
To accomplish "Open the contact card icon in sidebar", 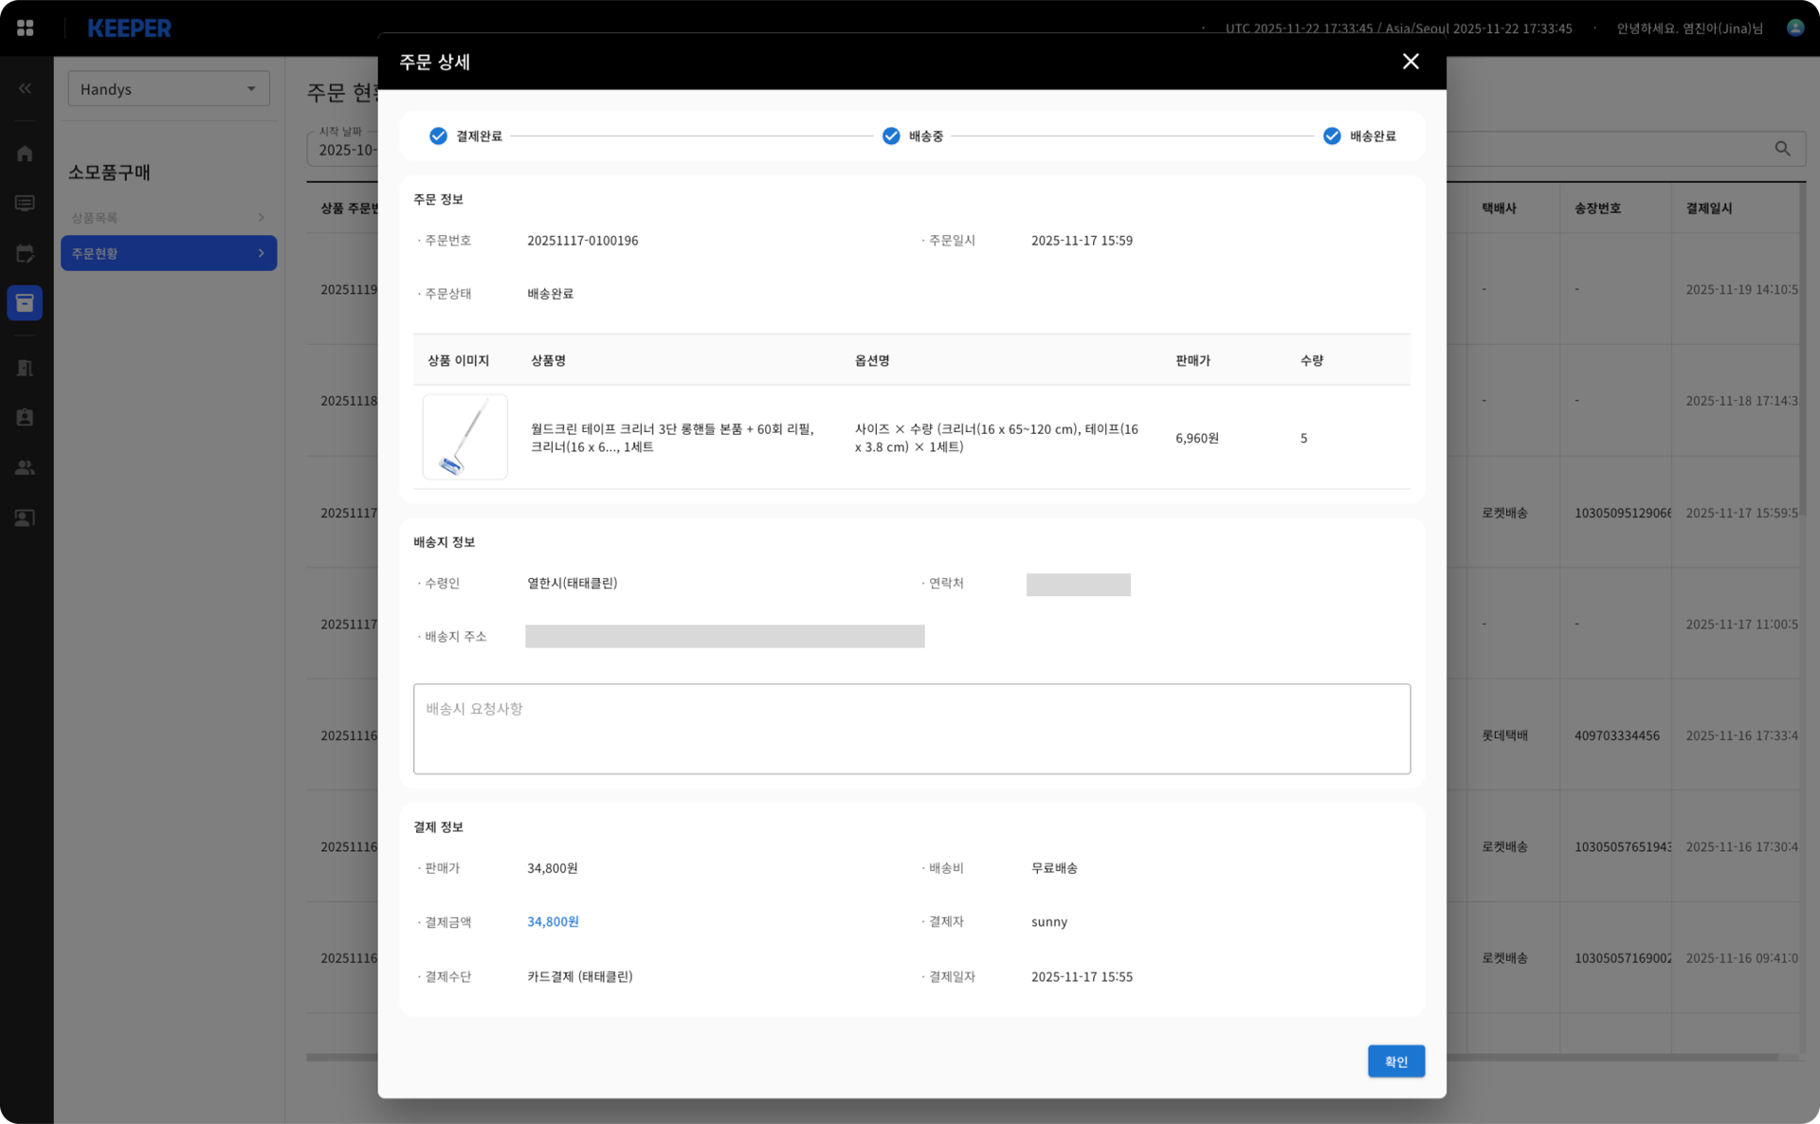I will click(x=25, y=517).
